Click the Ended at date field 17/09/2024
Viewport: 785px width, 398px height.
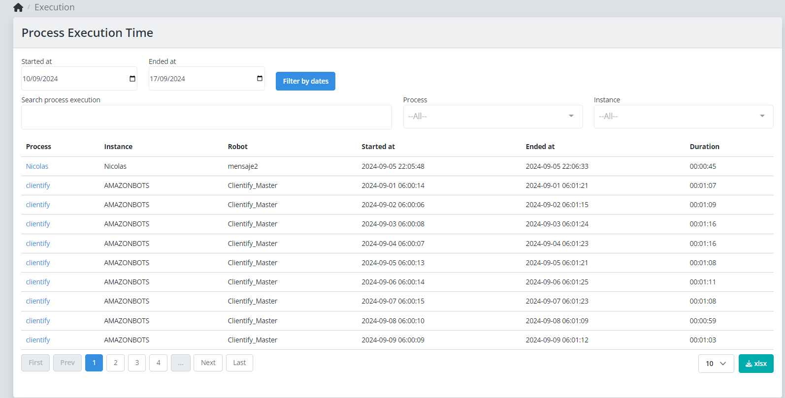[x=206, y=79]
